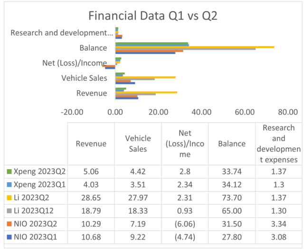Select the yellow Li 2023Q2 Balance bar
The width and height of the screenshot is (304, 249).
click(195, 47)
